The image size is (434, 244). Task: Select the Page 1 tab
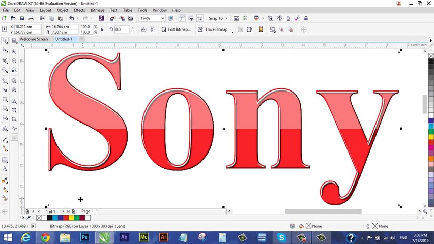tap(87, 211)
